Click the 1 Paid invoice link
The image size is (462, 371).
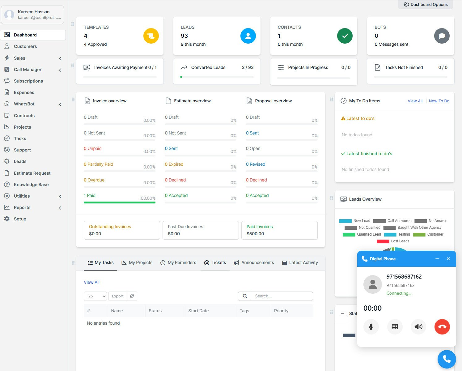click(90, 195)
